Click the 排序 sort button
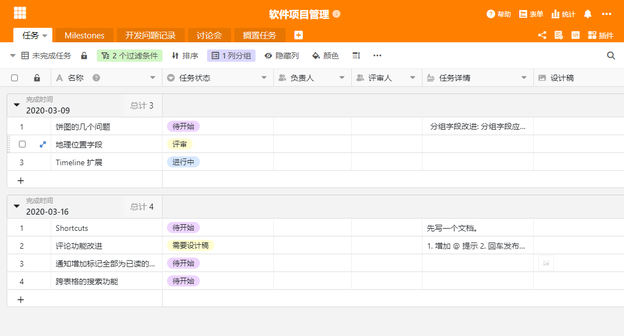The image size is (624, 336). (x=185, y=56)
